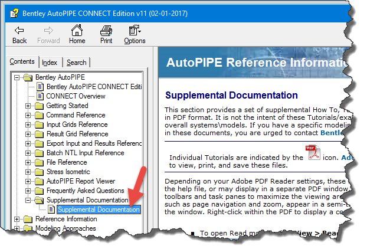Image resolution: width=367 pixels, height=252 pixels.
Task: Click the Reference Information folder icon
Action: pyautogui.click(x=28, y=219)
